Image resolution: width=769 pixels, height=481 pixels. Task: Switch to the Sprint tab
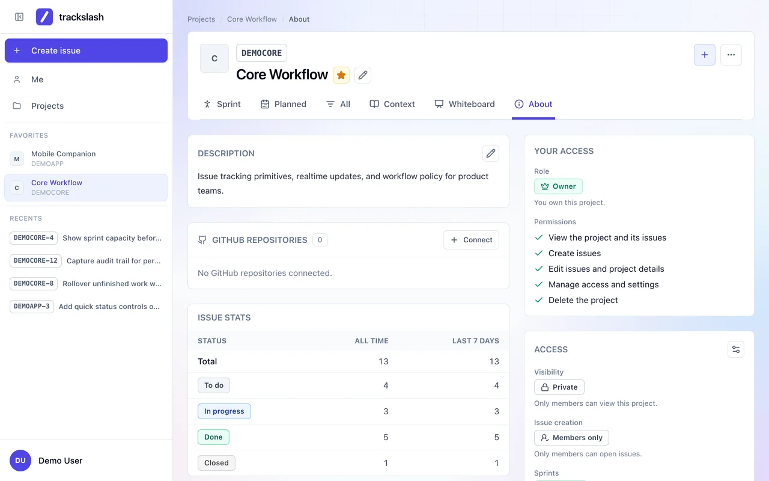click(222, 104)
